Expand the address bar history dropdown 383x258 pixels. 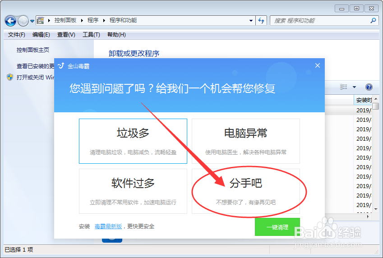coord(251,21)
